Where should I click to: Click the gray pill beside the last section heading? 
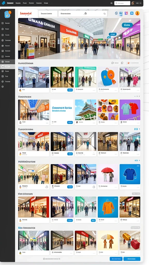pyautogui.click(x=135, y=228)
